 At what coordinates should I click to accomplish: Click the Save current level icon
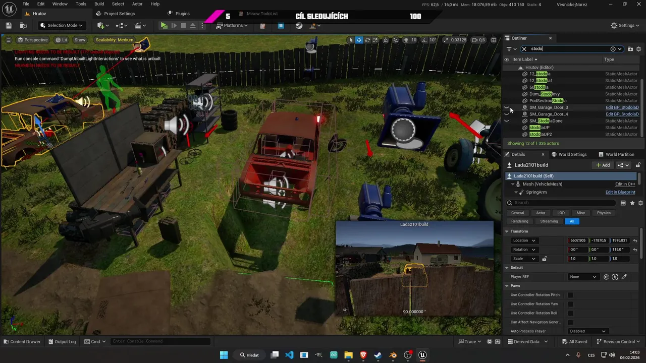pos(9,25)
